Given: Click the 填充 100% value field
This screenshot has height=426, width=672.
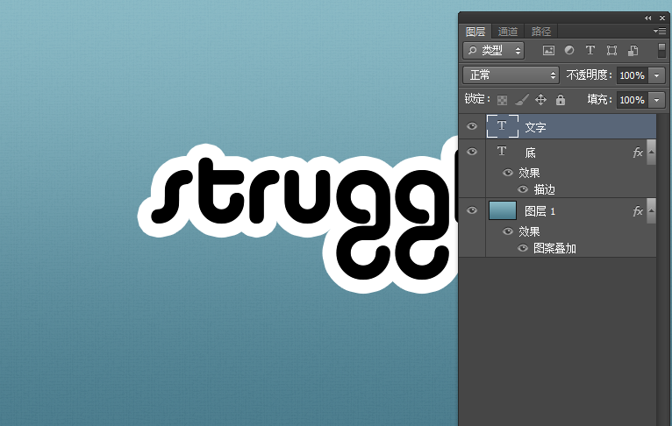Looking at the screenshot, I should [x=633, y=100].
